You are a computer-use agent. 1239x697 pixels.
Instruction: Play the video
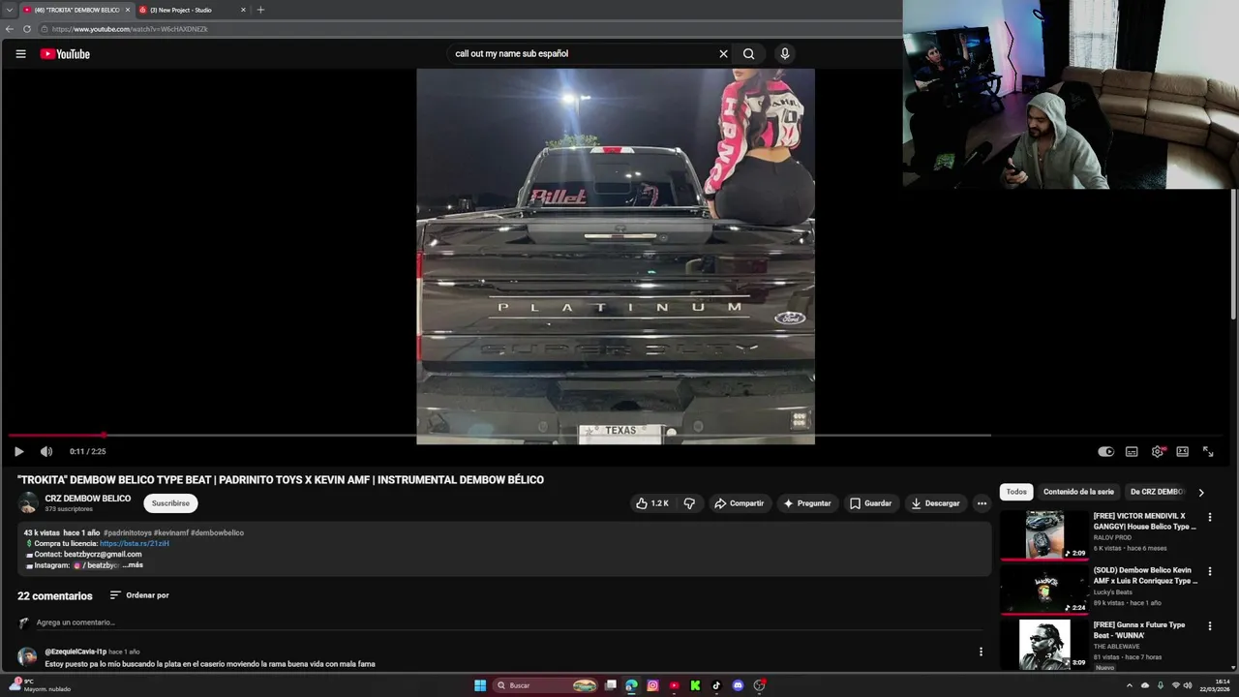click(x=18, y=451)
